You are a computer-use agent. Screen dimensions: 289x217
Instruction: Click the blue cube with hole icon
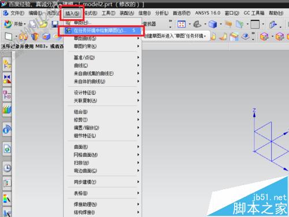46,36
